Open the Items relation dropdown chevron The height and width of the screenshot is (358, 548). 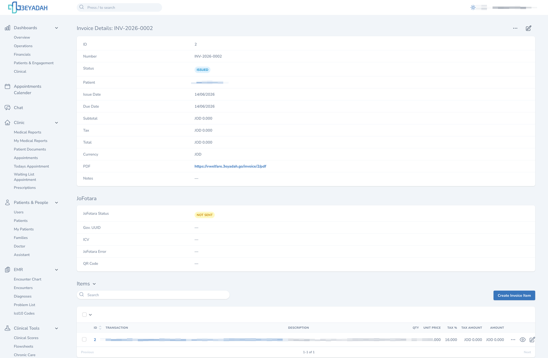pyautogui.click(x=94, y=284)
